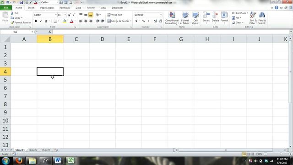This screenshot has height=165, width=293.
Task: Click the formula bar input field
Action: [171, 32]
